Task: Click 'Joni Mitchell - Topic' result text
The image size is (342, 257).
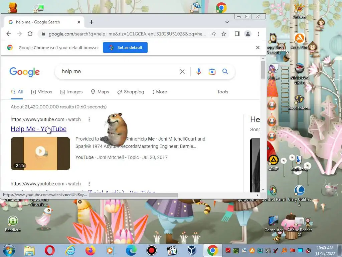Action: coord(118,157)
